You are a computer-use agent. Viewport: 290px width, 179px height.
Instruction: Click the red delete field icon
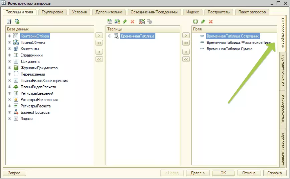[x=210, y=21]
